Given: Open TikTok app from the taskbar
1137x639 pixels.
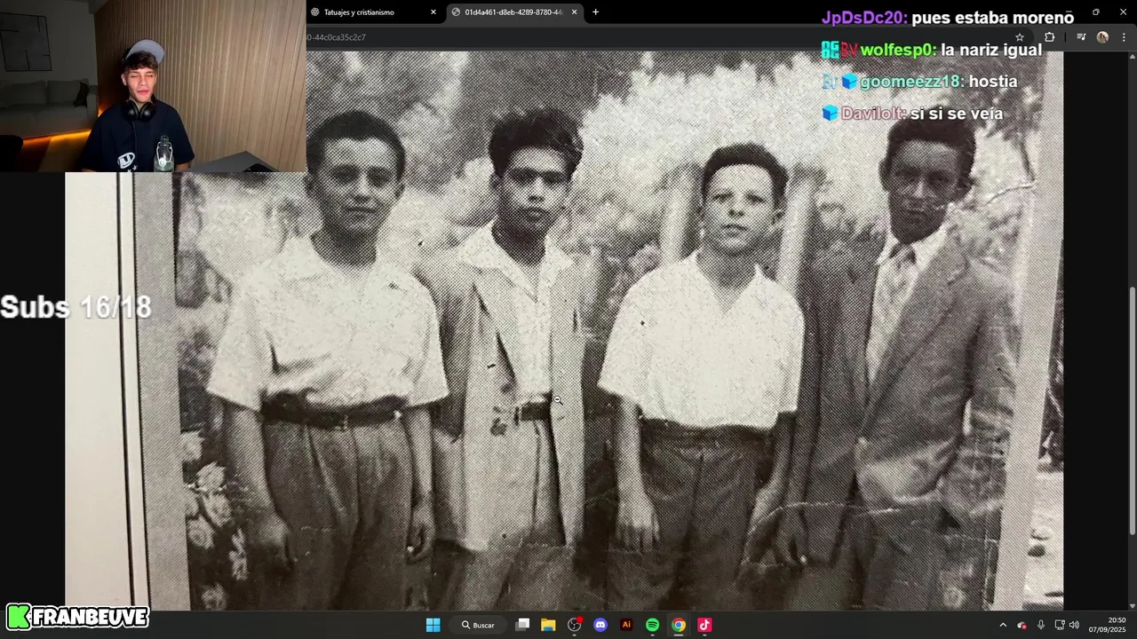Looking at the screenshot, I should [704, 625].
